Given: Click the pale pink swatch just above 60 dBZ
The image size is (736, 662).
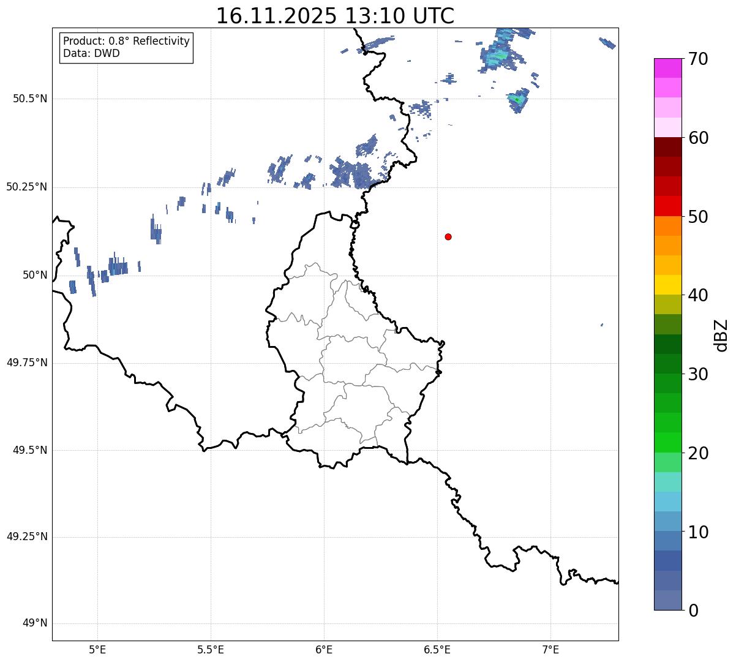Looking at the screenshot, I should pos(668,127).
